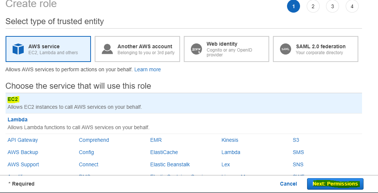378x193 pixels.
Task: Continue with Next: Permissions button
Action: (x=335, y=184)
